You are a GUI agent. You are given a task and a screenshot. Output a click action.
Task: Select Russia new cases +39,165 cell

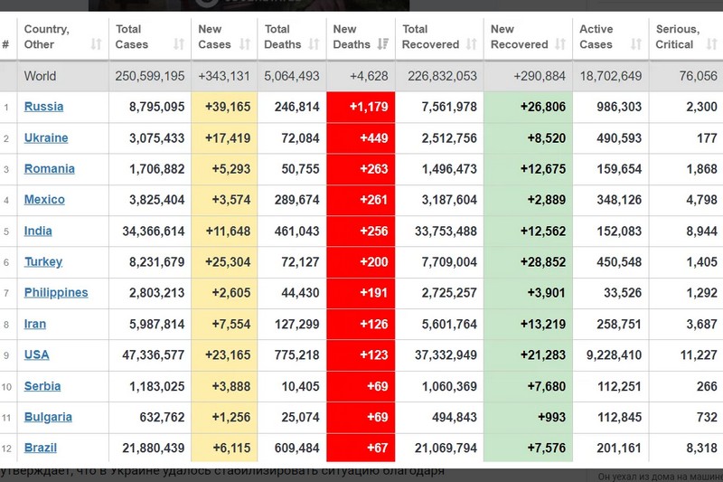224,107
